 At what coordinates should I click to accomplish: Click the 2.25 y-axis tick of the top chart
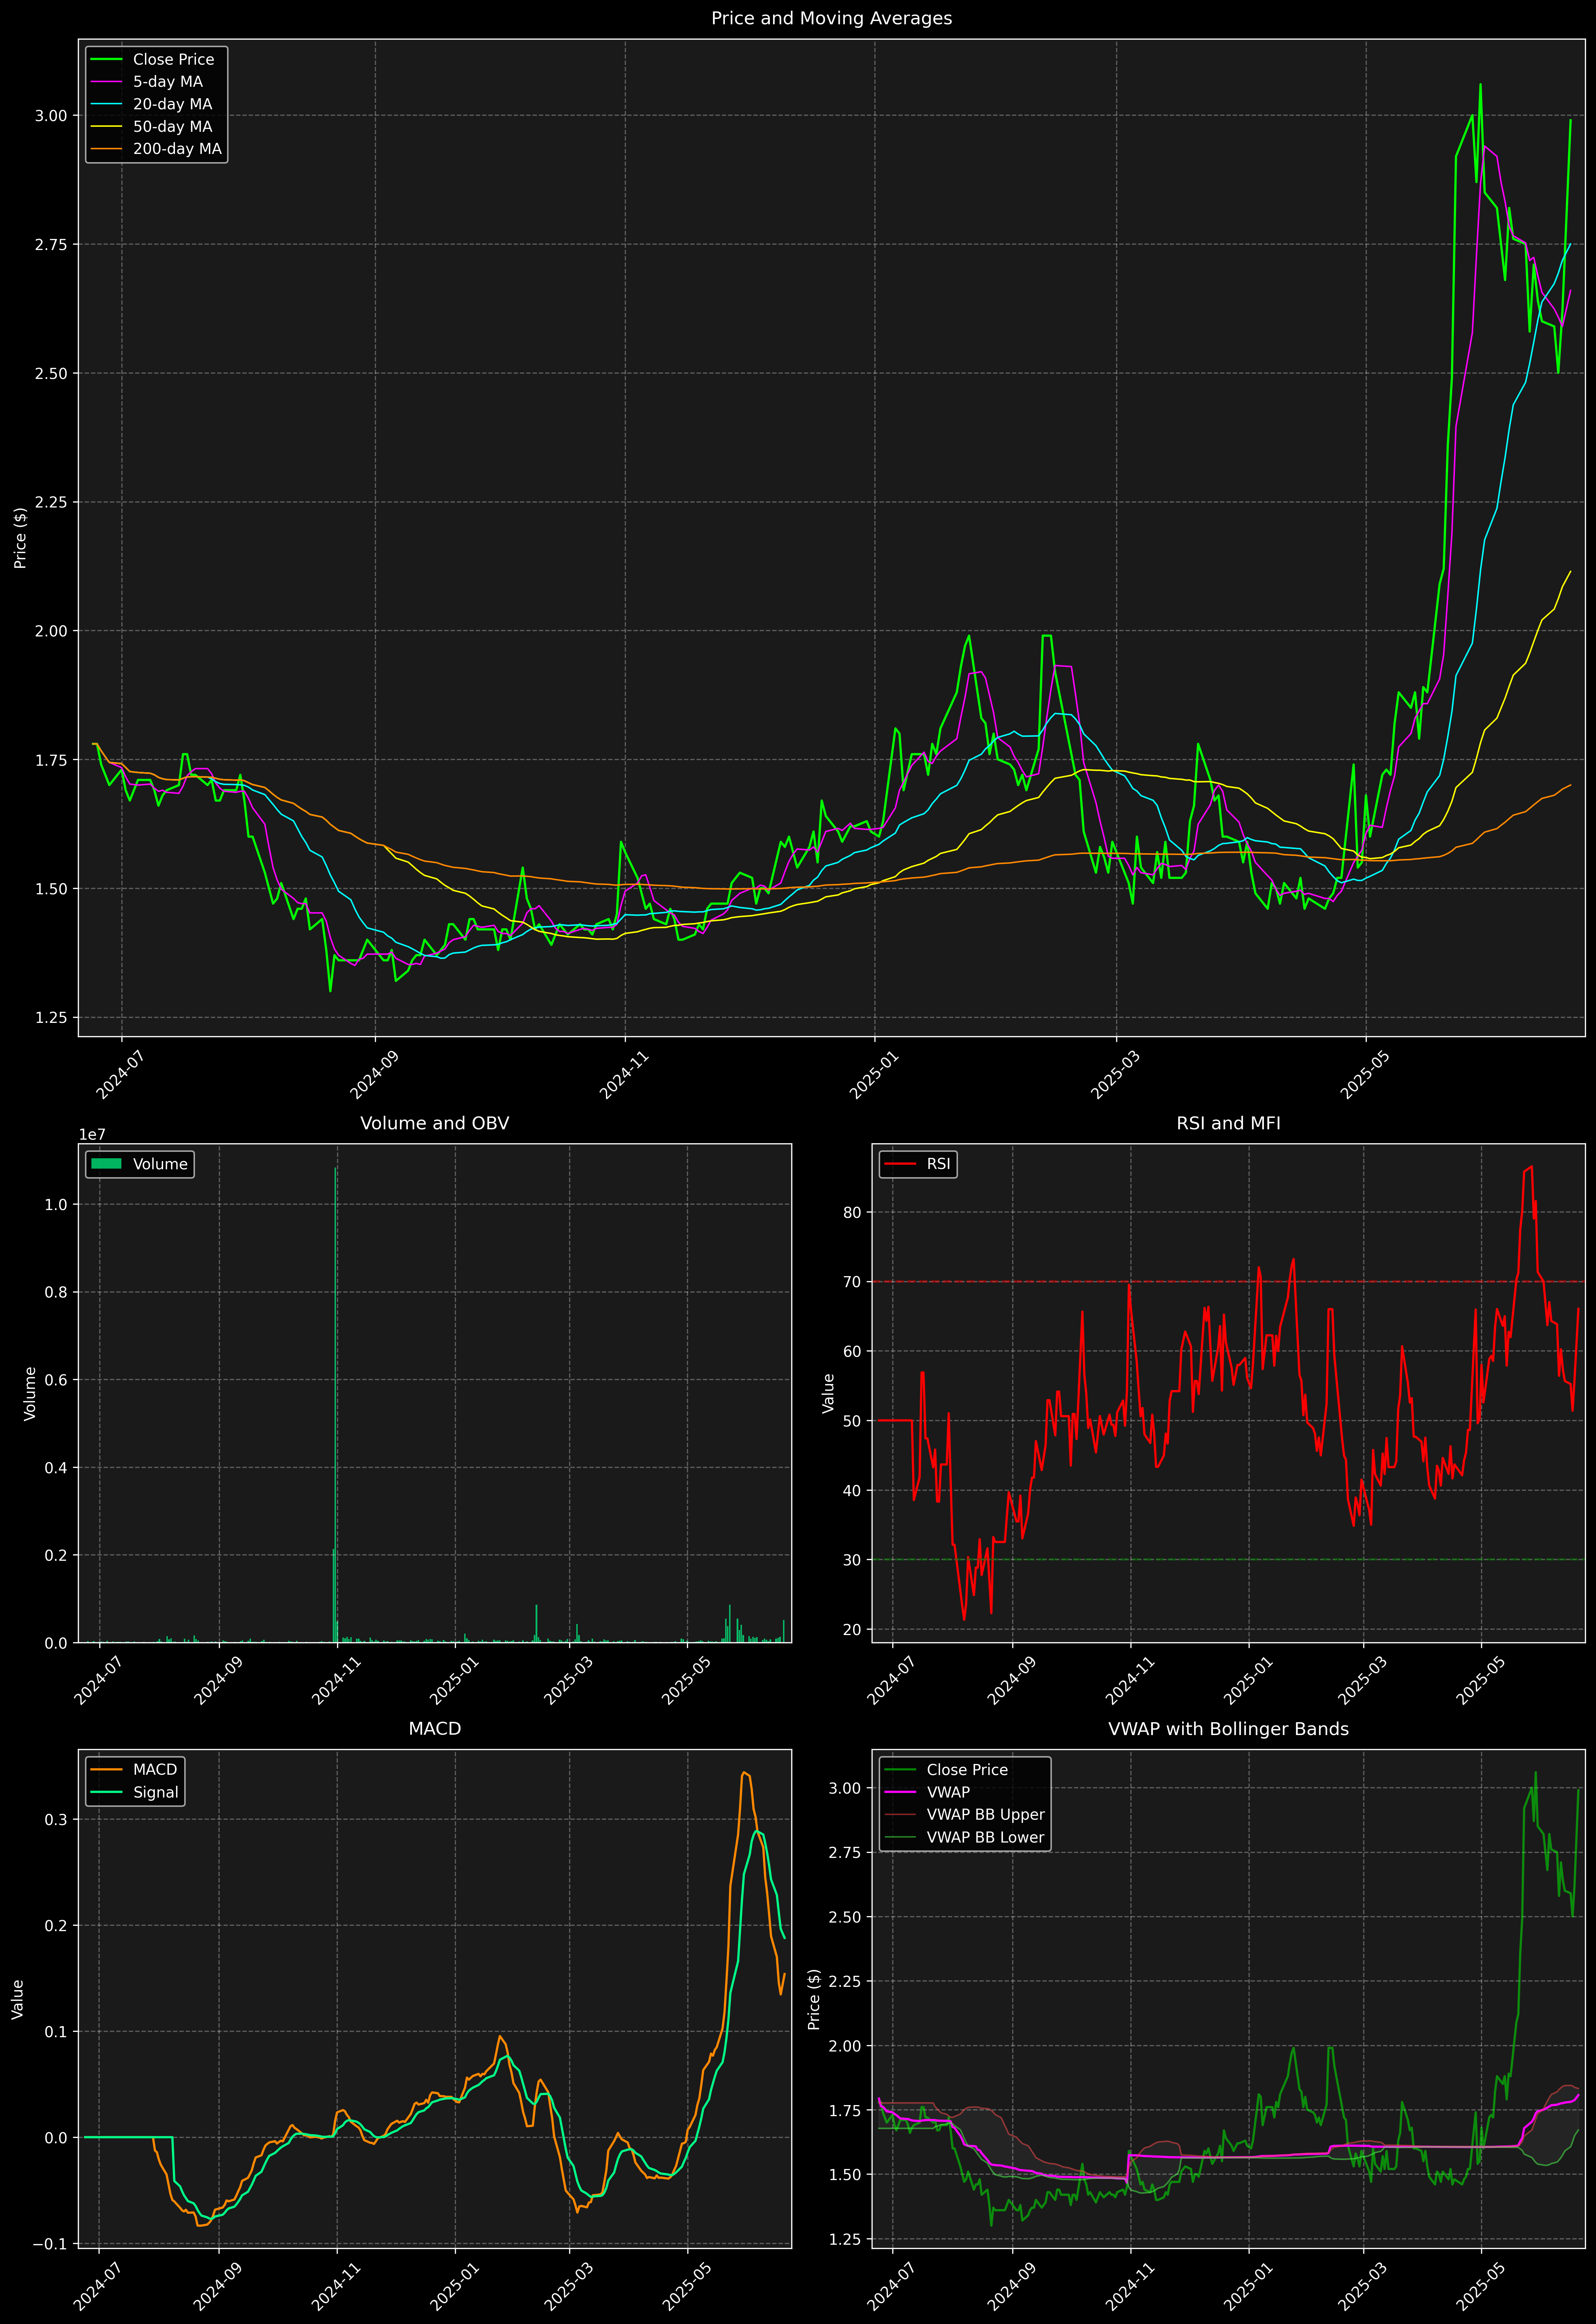[51, 502]
